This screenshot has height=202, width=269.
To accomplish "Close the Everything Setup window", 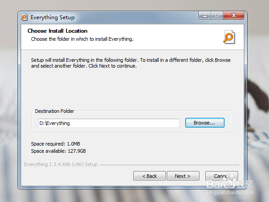I will 234,16.
